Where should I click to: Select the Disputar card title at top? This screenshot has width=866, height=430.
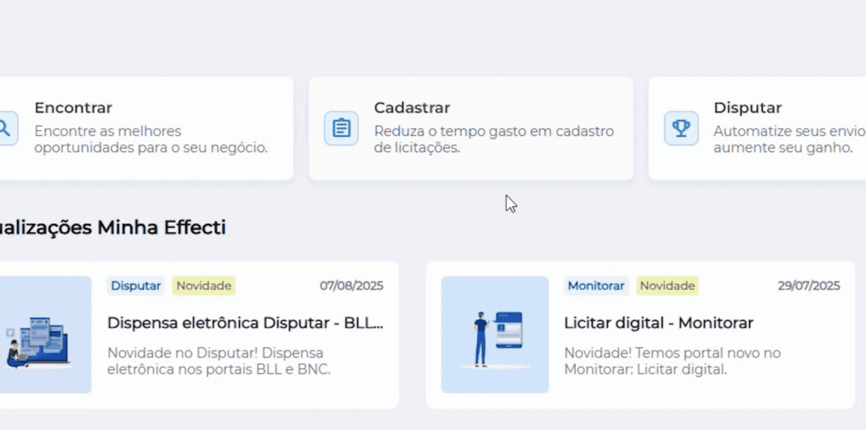[748, 108]
